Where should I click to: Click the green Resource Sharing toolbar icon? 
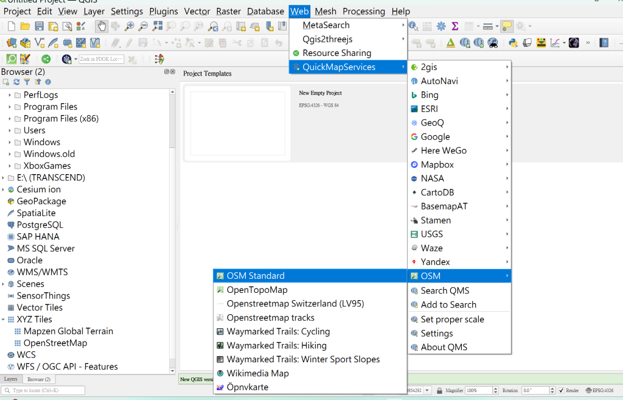click(x=46, y=59)
